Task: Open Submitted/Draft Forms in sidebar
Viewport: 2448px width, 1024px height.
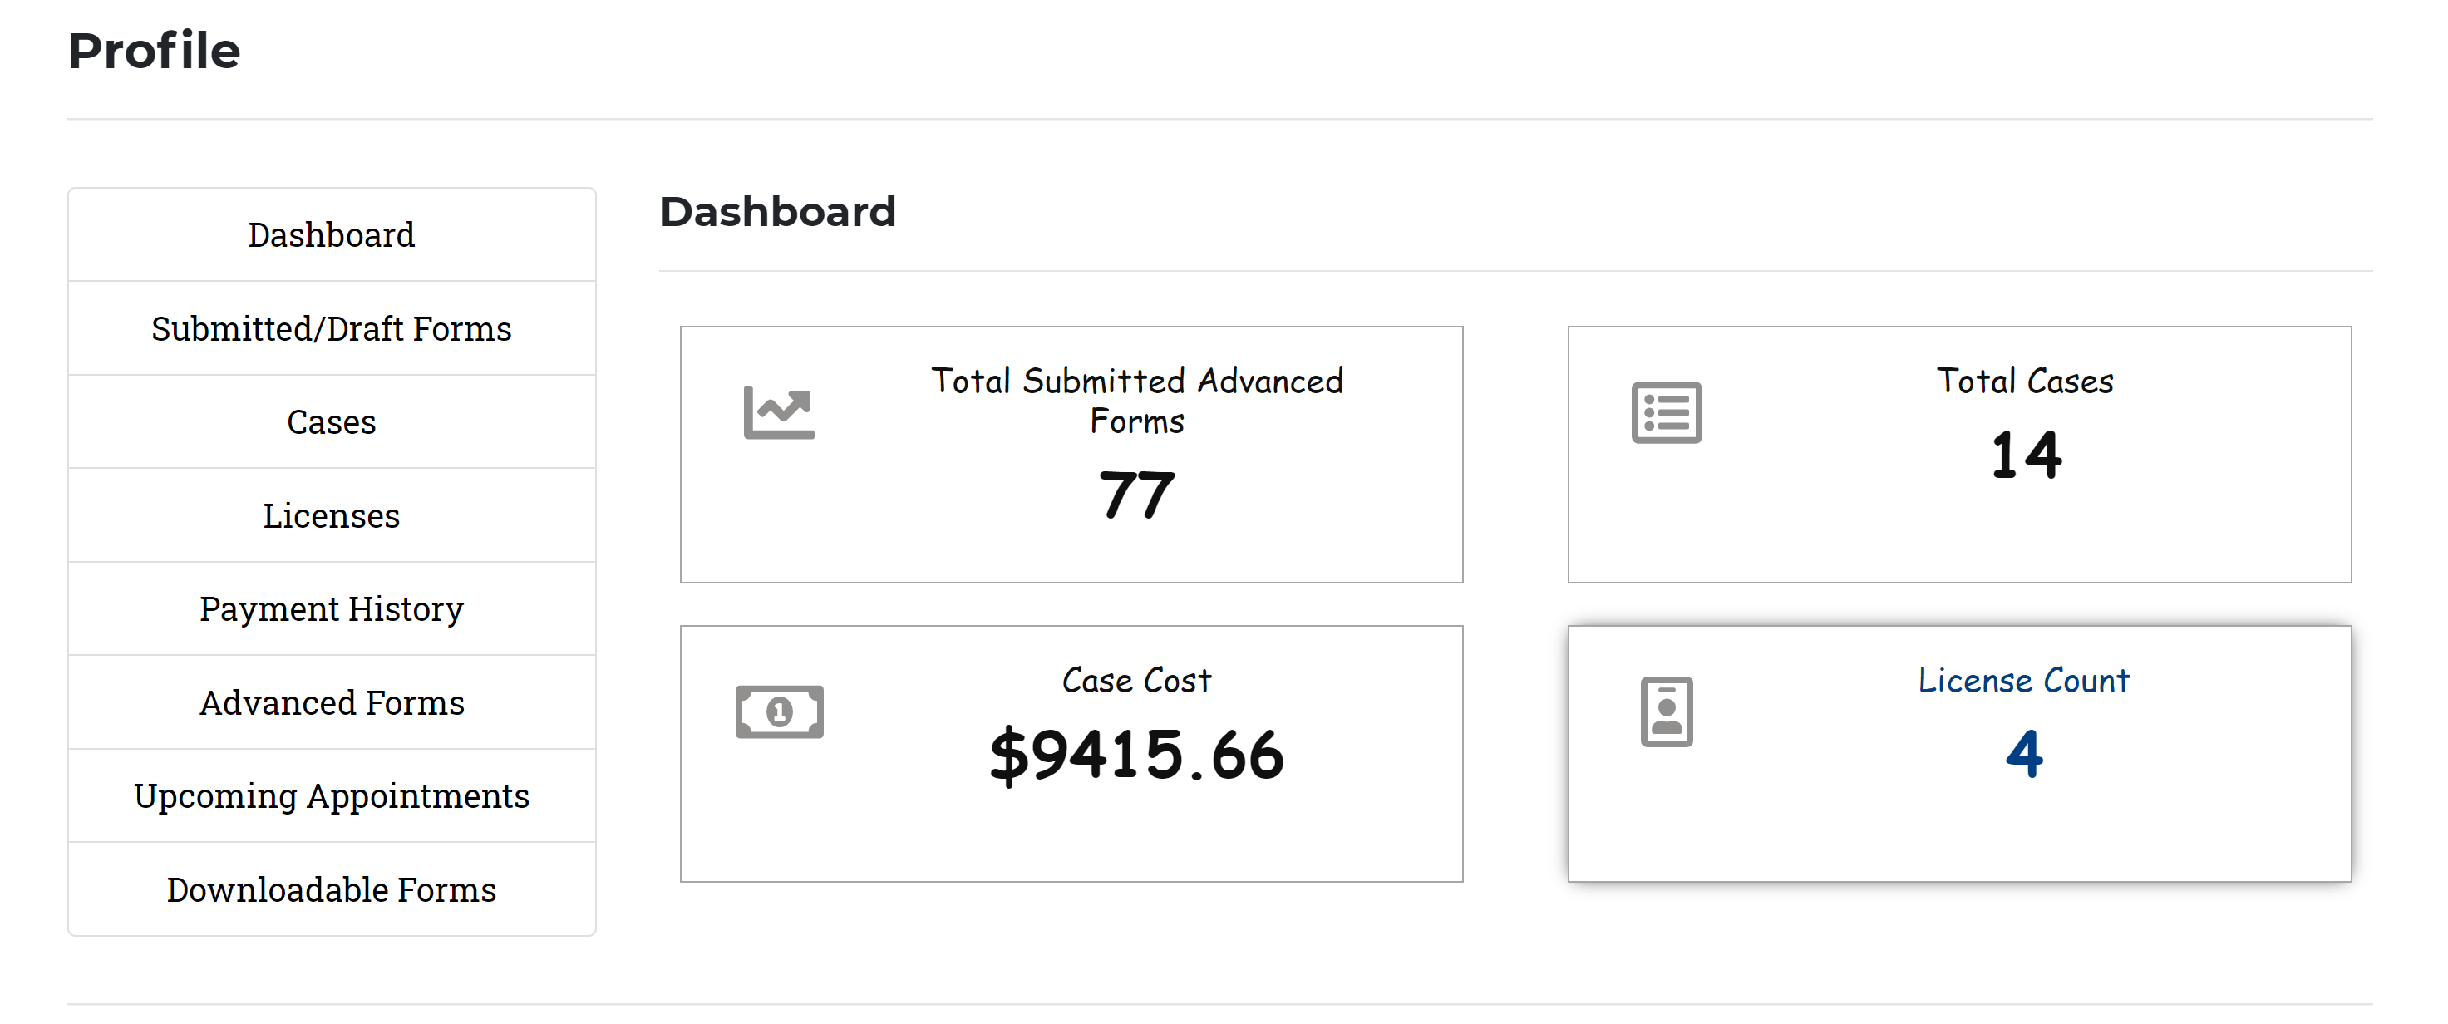Action: [x=332, y=328]
